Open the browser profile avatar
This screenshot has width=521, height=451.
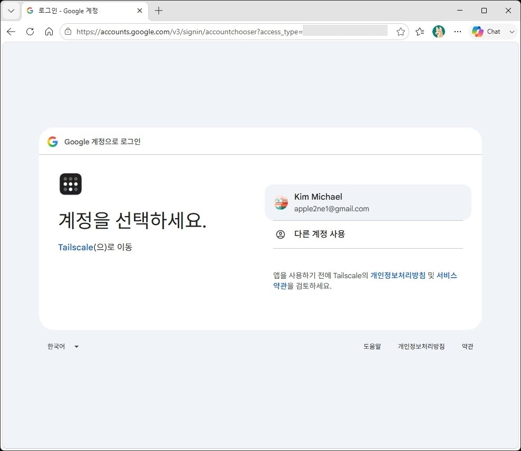439,32
